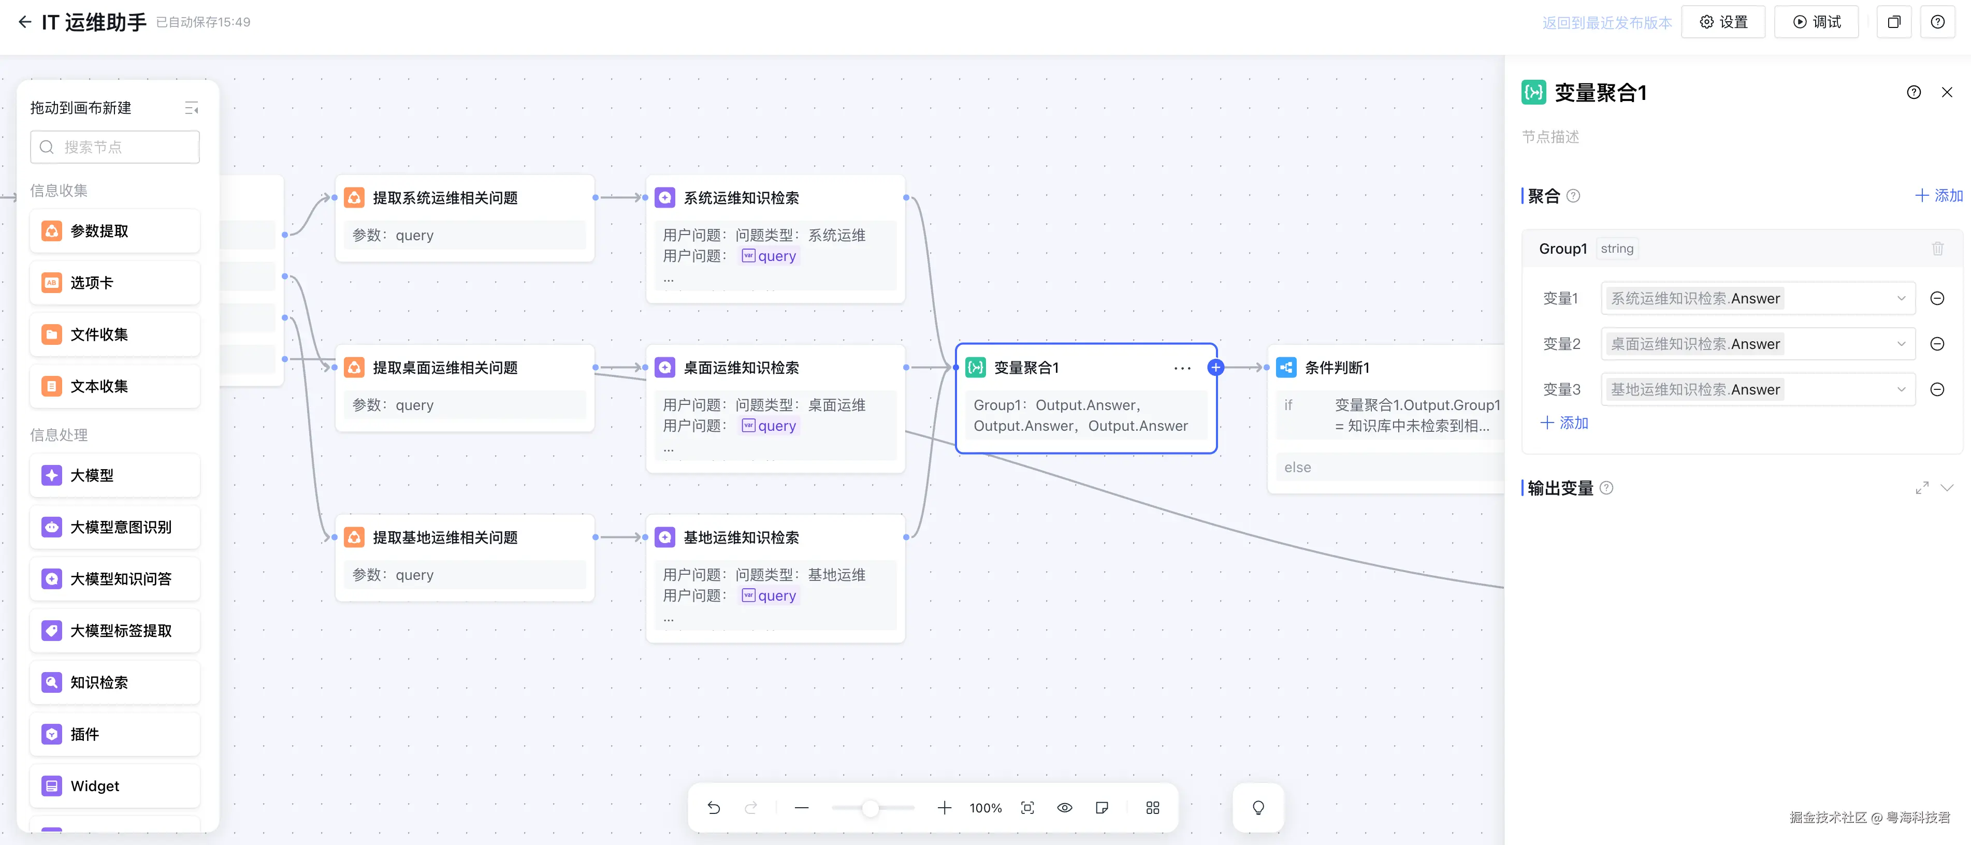This screenshot has height=845, width=1971.
Task: Remove 变量1 with the minus circle
Action: (1937, 298)
